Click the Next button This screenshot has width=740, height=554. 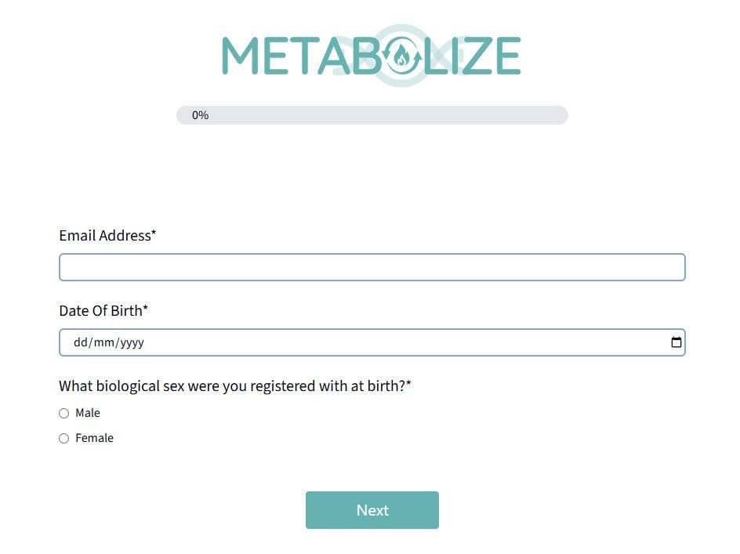(x=372, y=510)
